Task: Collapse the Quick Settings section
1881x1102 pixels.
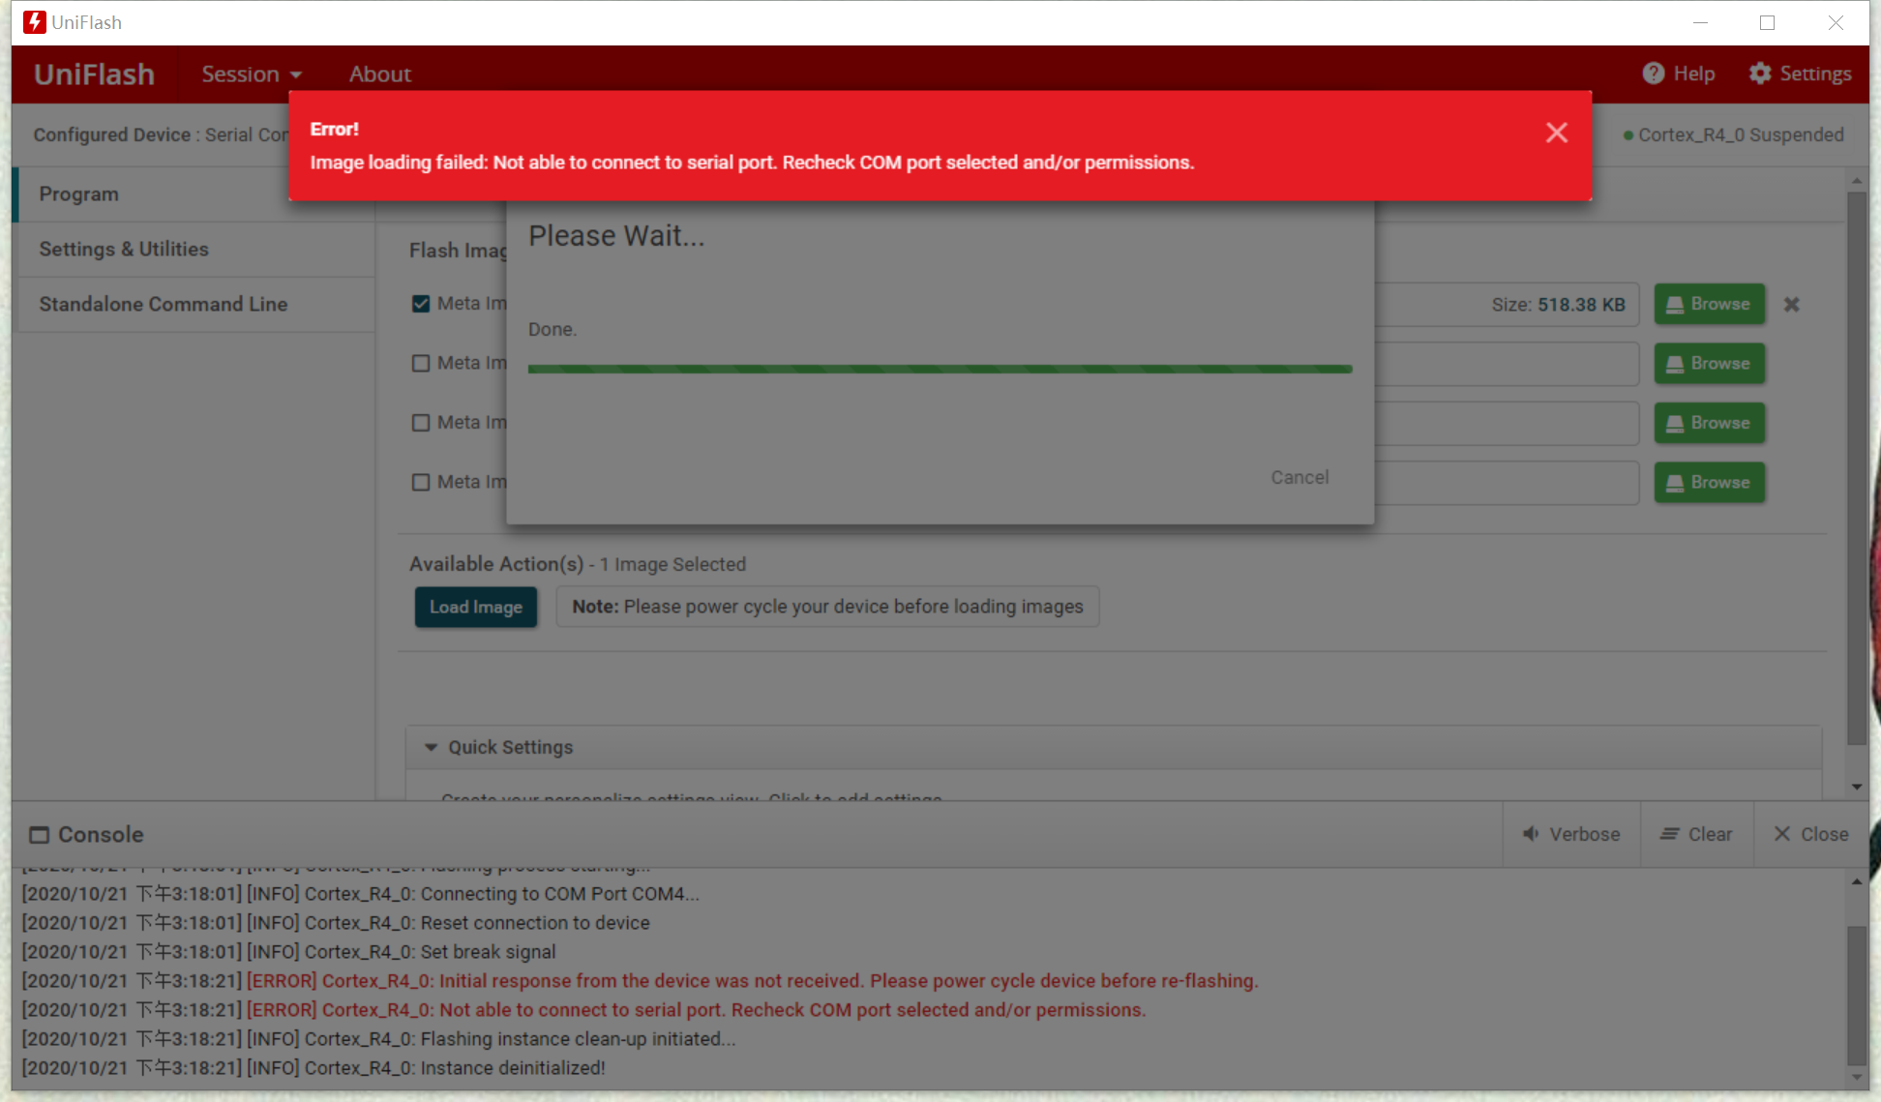Action: (x=432, y=747)
